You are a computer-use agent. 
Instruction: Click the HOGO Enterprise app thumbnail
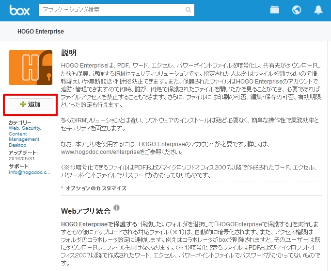(31, 68)
